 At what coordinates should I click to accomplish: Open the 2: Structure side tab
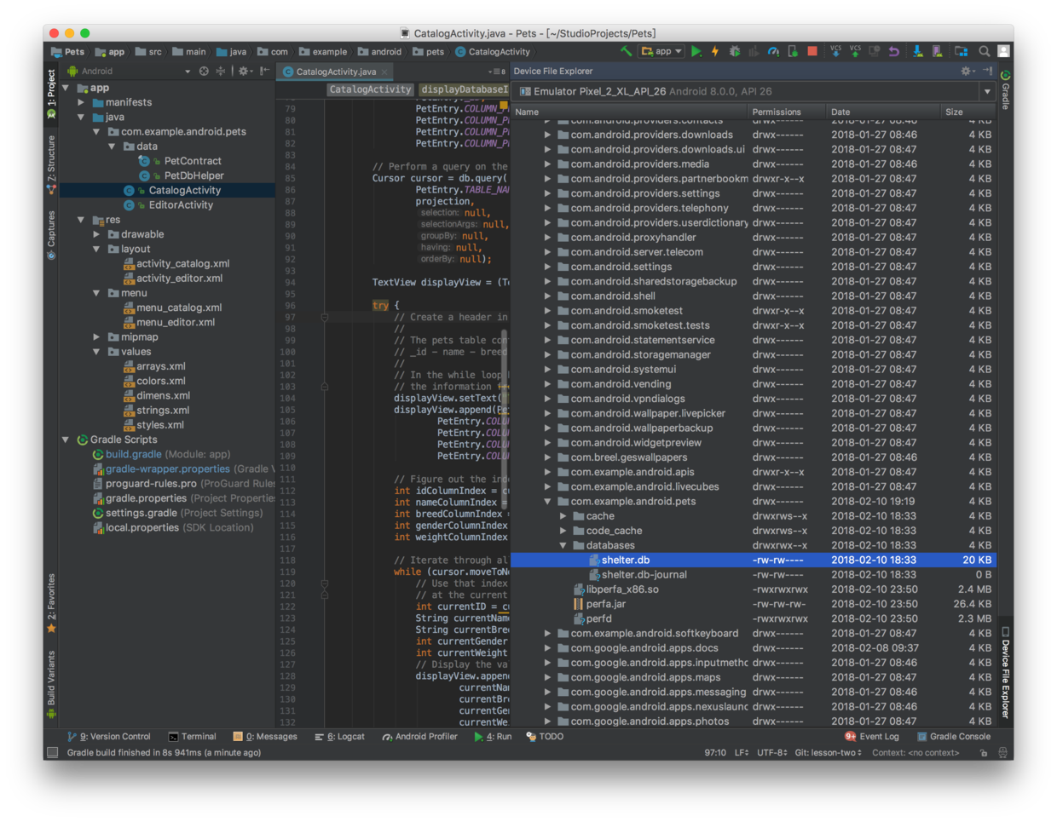pyautogui.click(x=52, y=164)
